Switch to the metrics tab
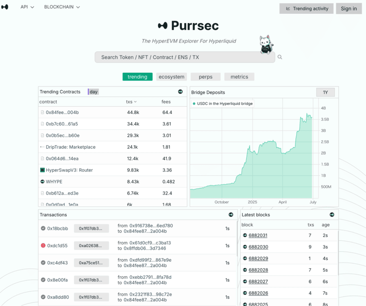Viewport: 366px width, 306px height. (239, 77)
